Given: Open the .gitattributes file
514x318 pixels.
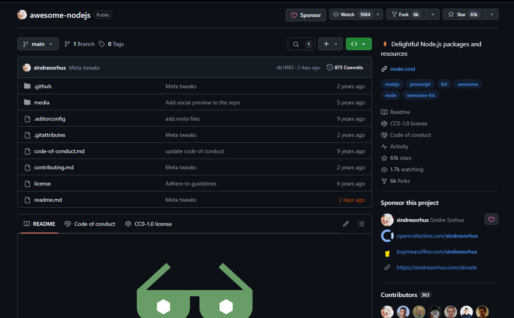Looking at the screenshot, I should 50,135.
